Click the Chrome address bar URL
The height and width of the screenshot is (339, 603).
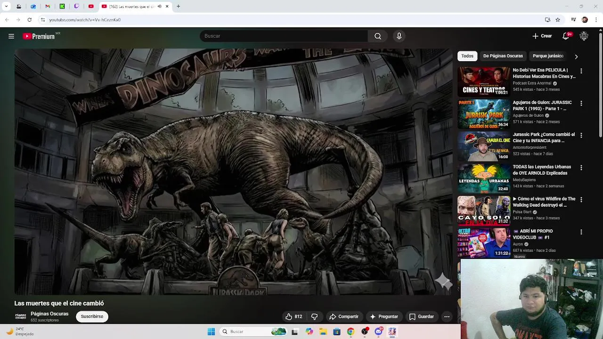(85, 20)
